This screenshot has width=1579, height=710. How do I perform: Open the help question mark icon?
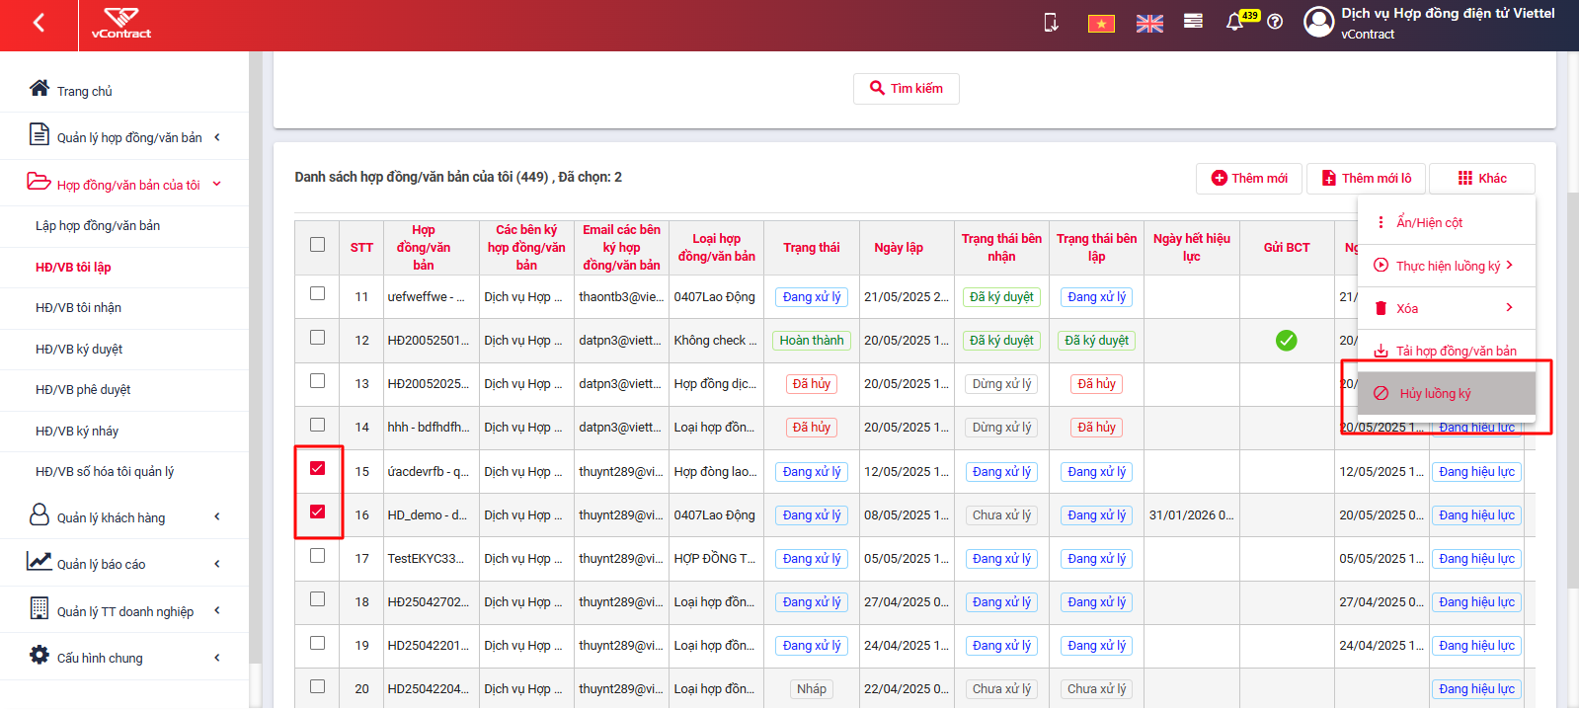1275,22
